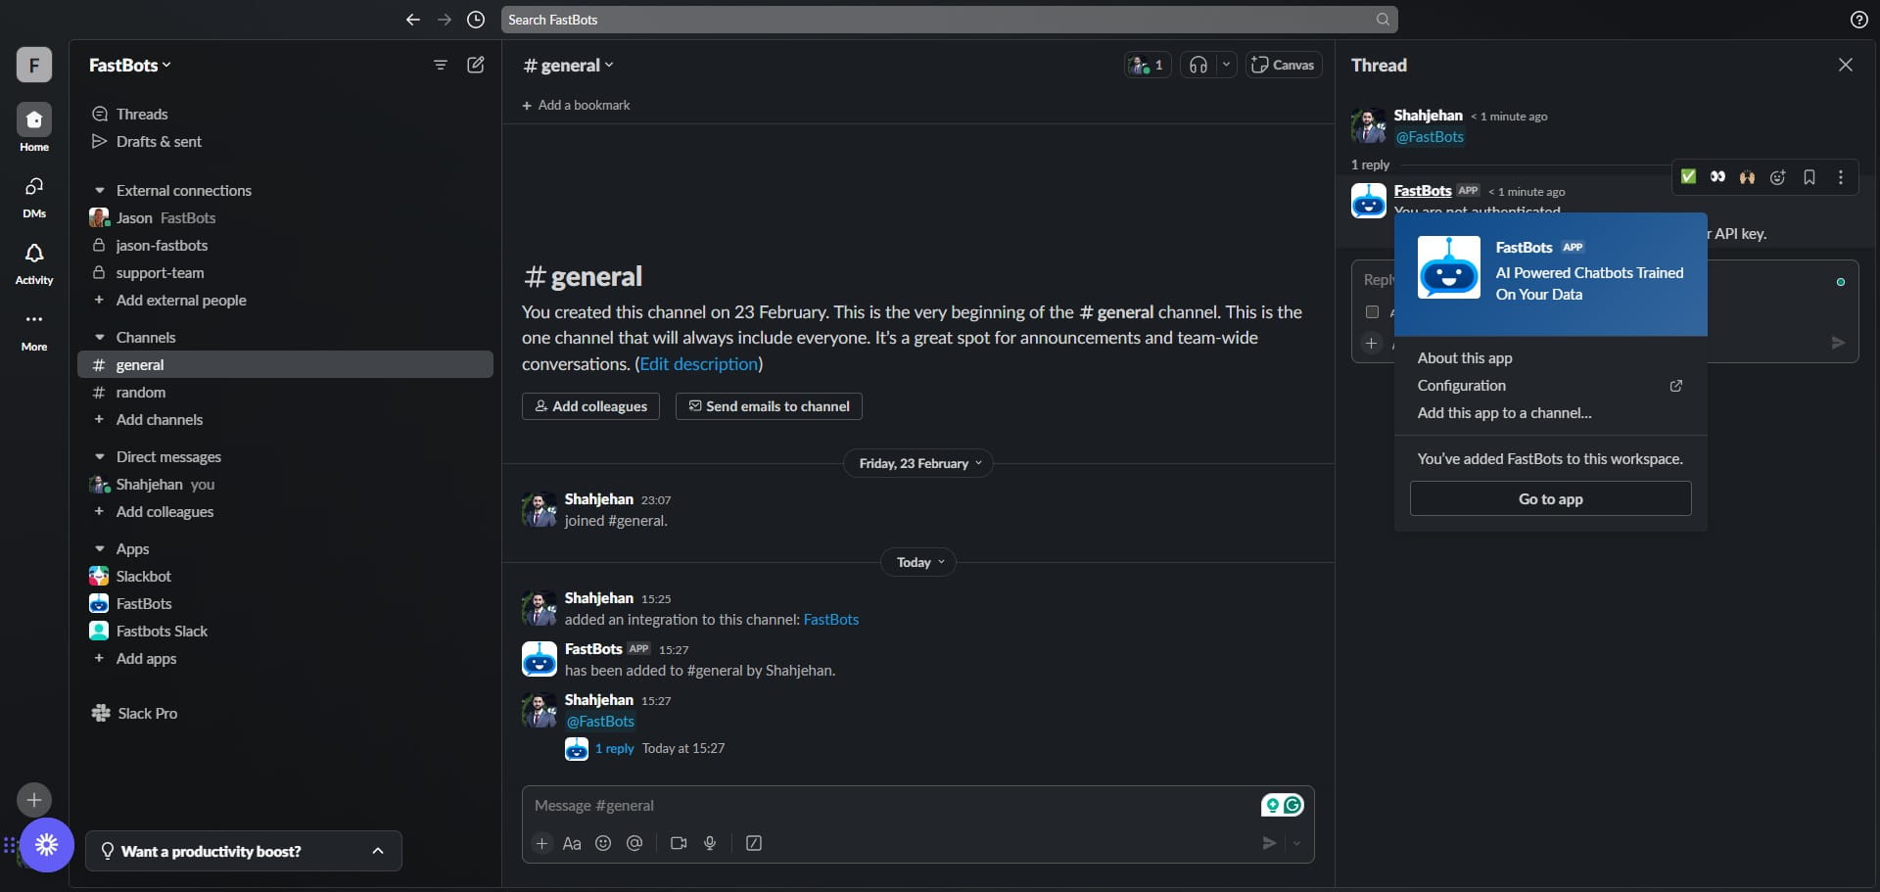Click the filter conversations icon in the sidebar header
The height and width of the screenshot is (892, 1880).
point(441,65)
